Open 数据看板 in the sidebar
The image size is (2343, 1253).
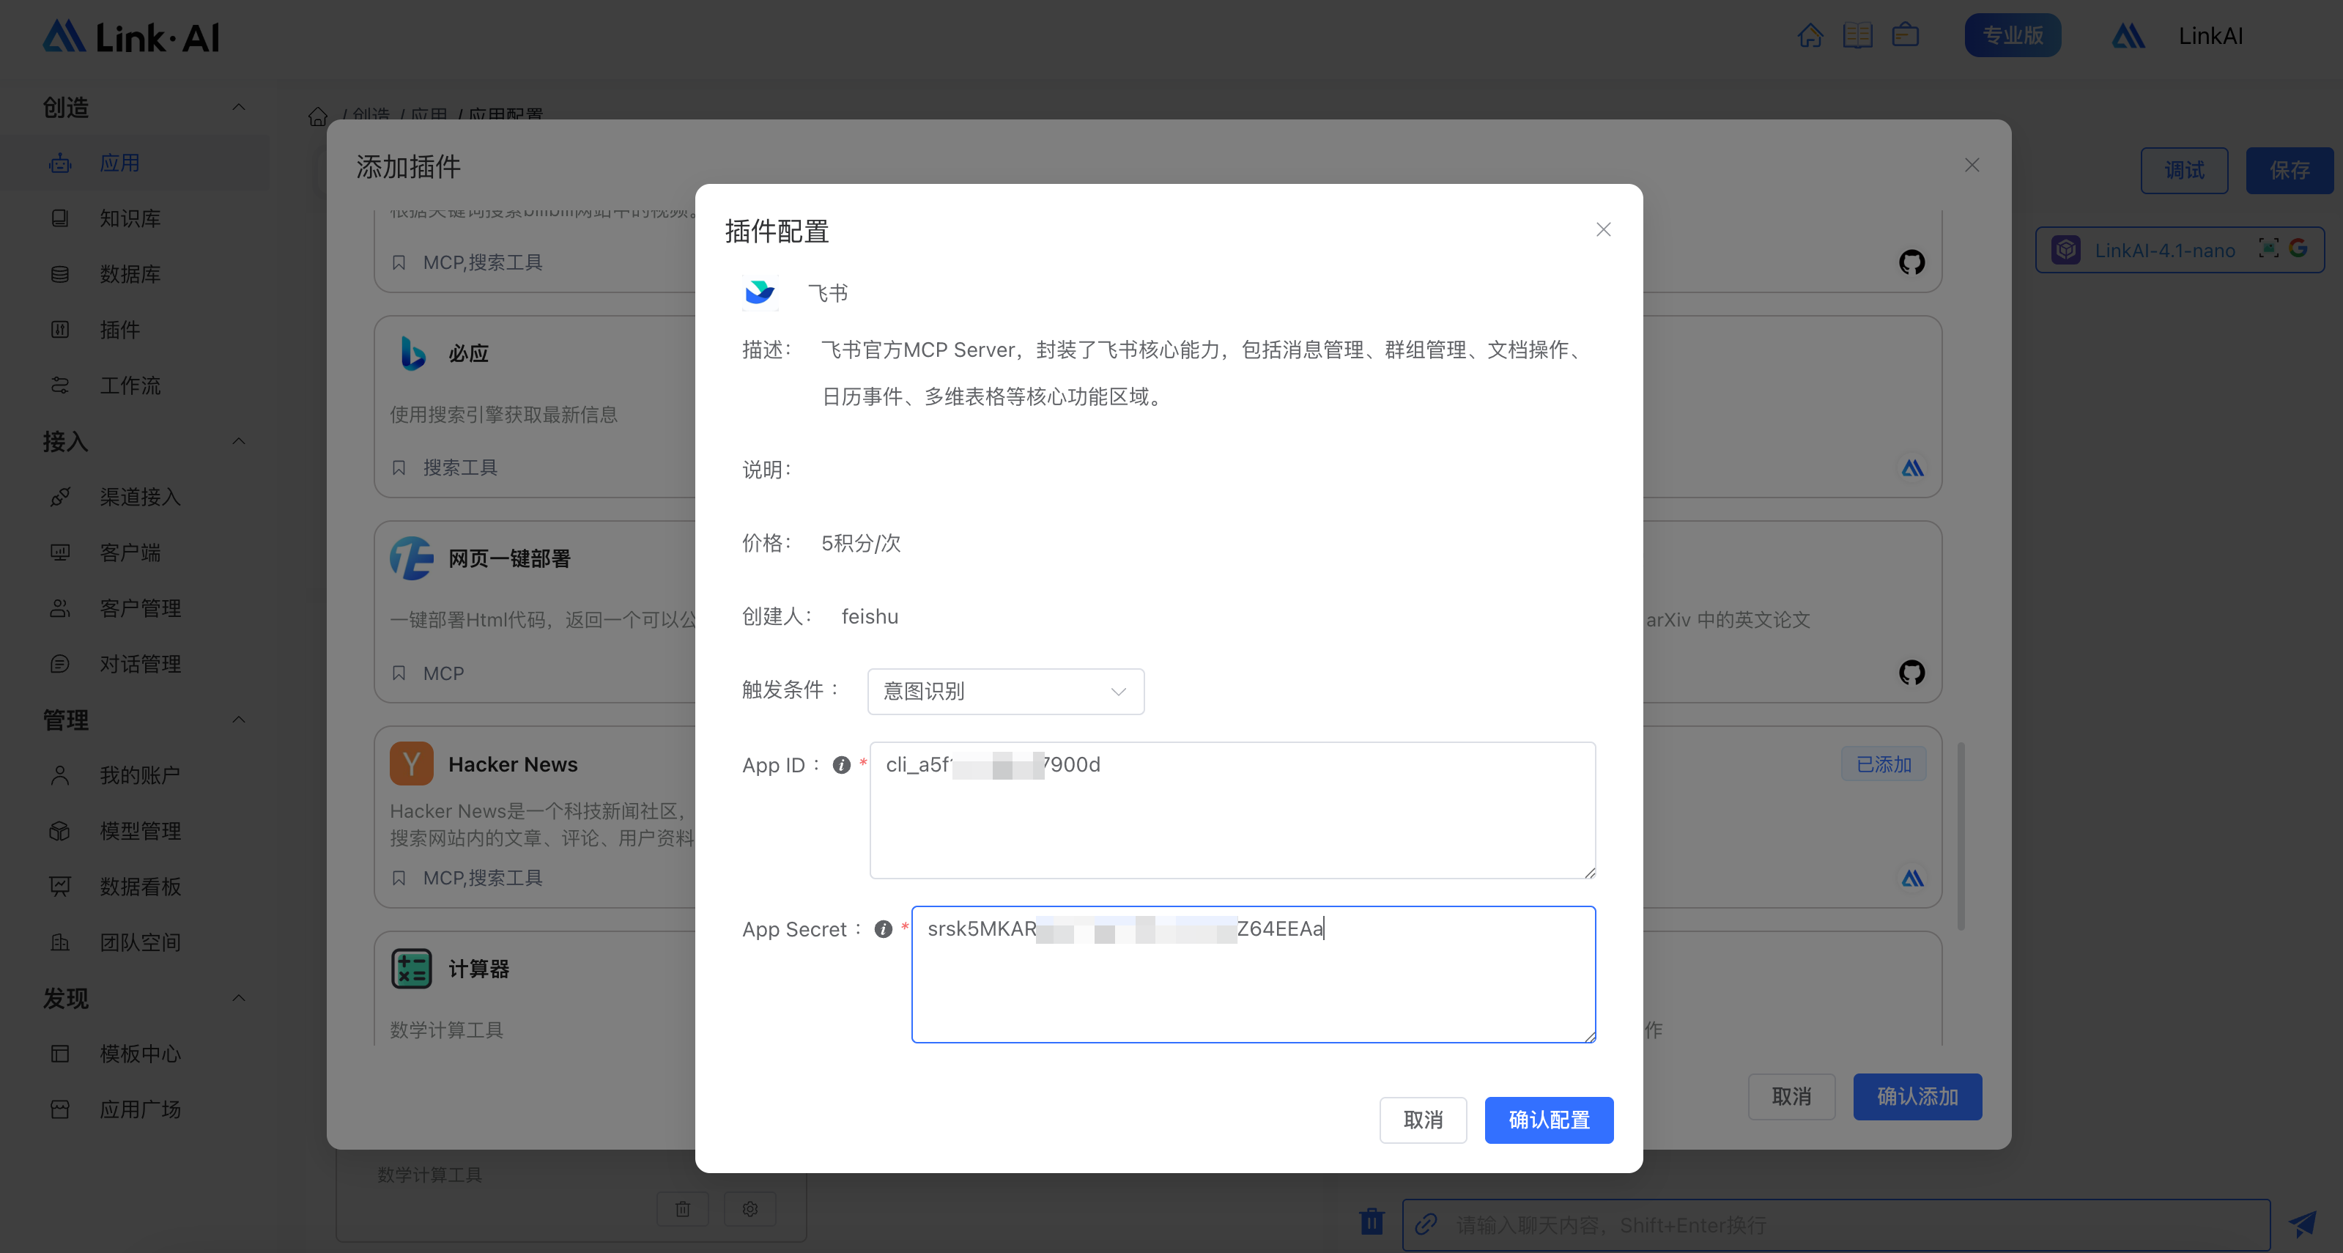tap(135, 887)
